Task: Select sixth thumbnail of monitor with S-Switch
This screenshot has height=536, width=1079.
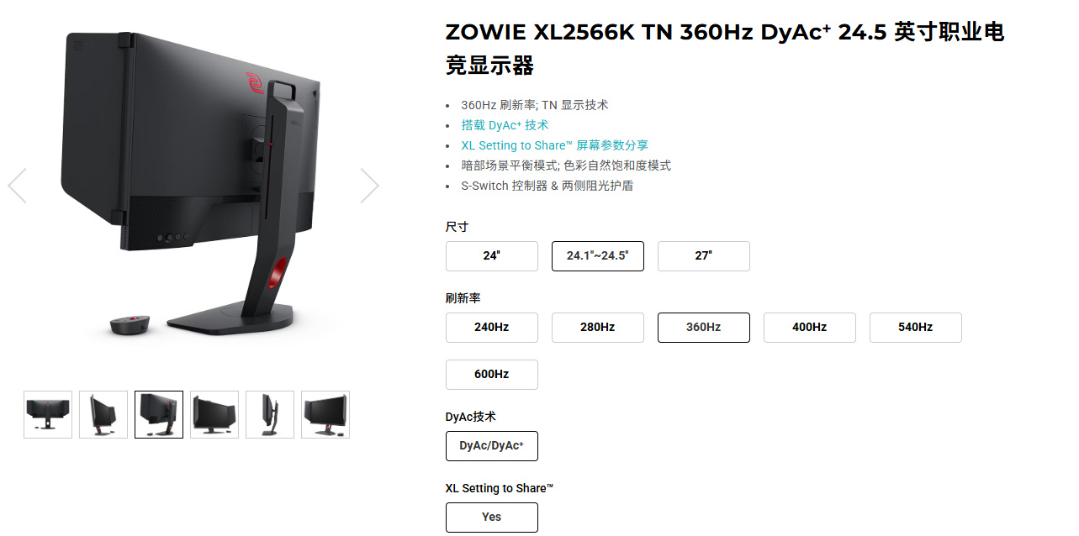Action: coord(325,414)
